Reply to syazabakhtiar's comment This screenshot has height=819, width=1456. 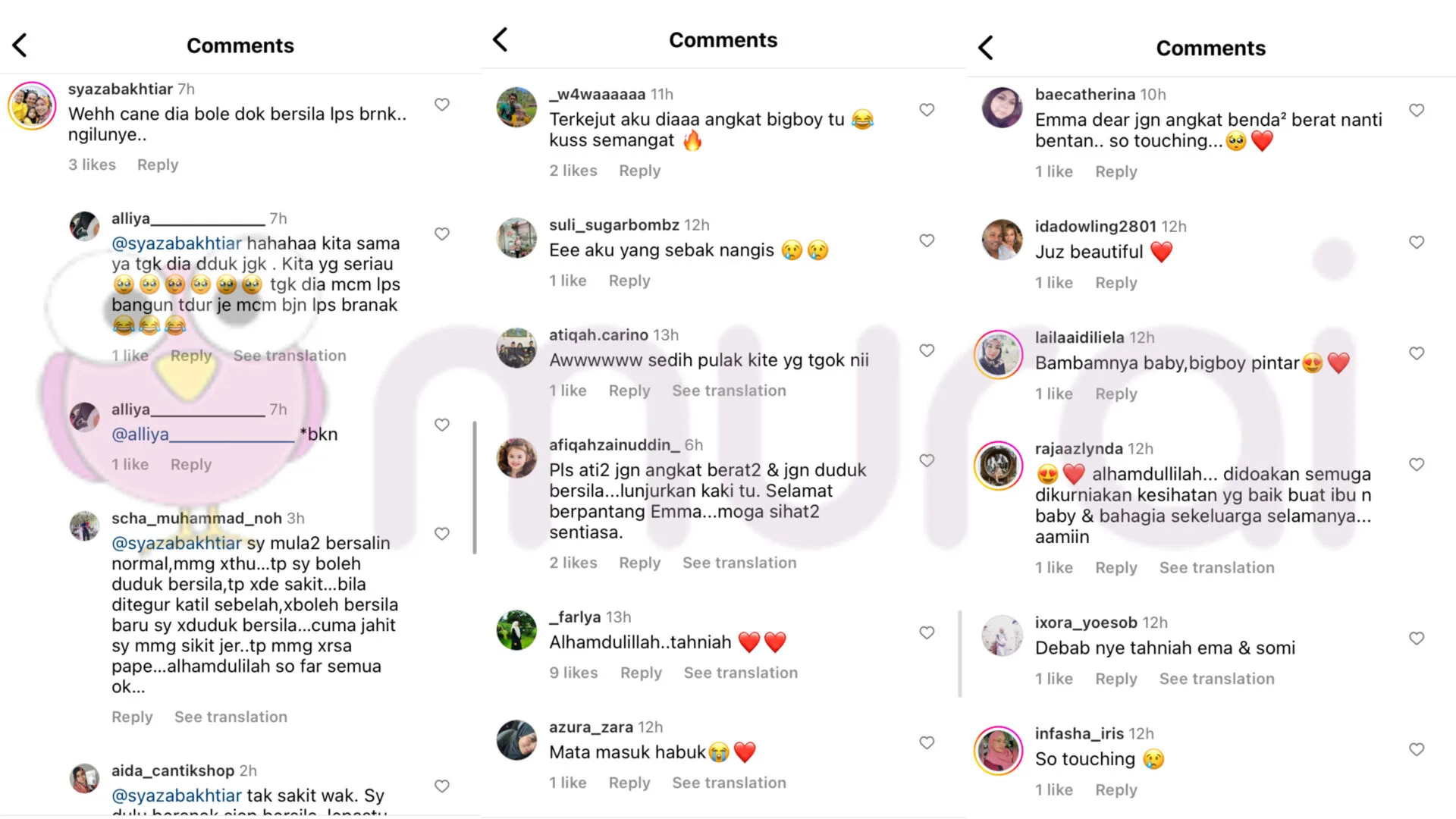(x=158, y=165)
